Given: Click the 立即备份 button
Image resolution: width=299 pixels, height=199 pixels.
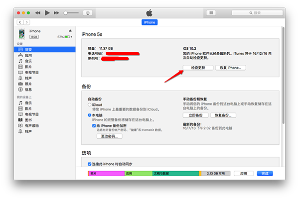Looking at the screenshot, I should tap(196, 115).
